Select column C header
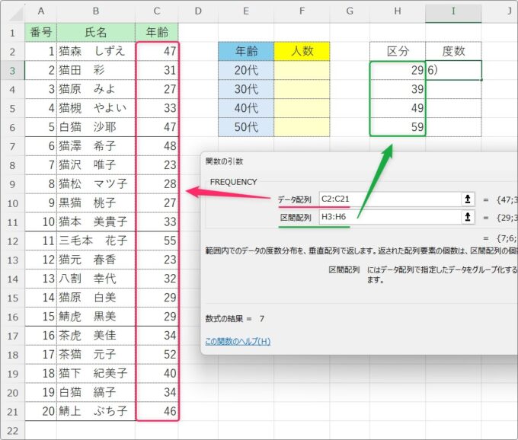This screenshot has width=518, height=440. 157,11
